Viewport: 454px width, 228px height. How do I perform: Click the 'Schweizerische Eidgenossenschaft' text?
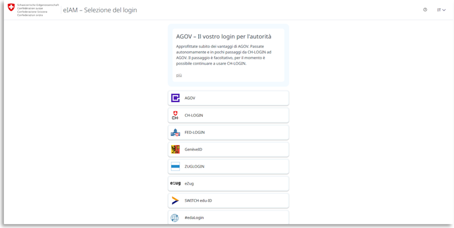38,5
